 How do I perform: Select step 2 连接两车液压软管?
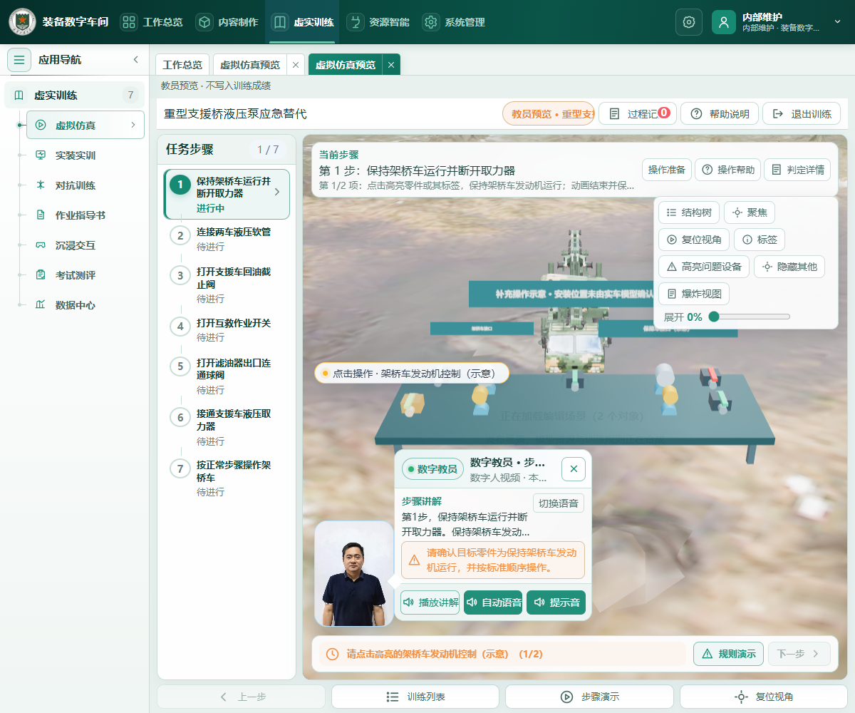tap(227, 239)
